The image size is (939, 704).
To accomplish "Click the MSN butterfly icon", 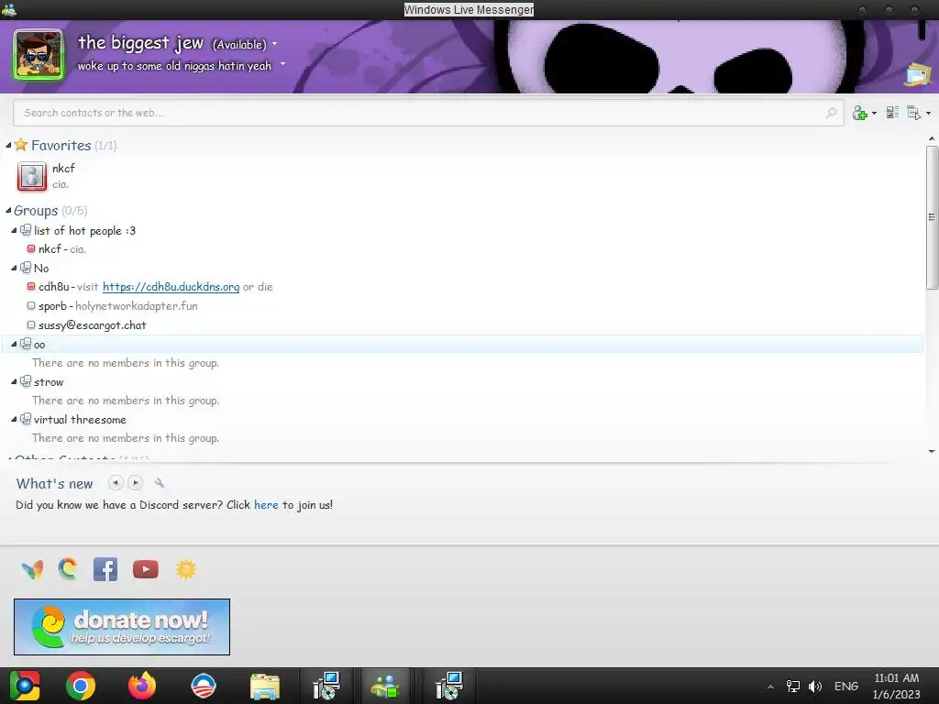I will tap(32, 569).
